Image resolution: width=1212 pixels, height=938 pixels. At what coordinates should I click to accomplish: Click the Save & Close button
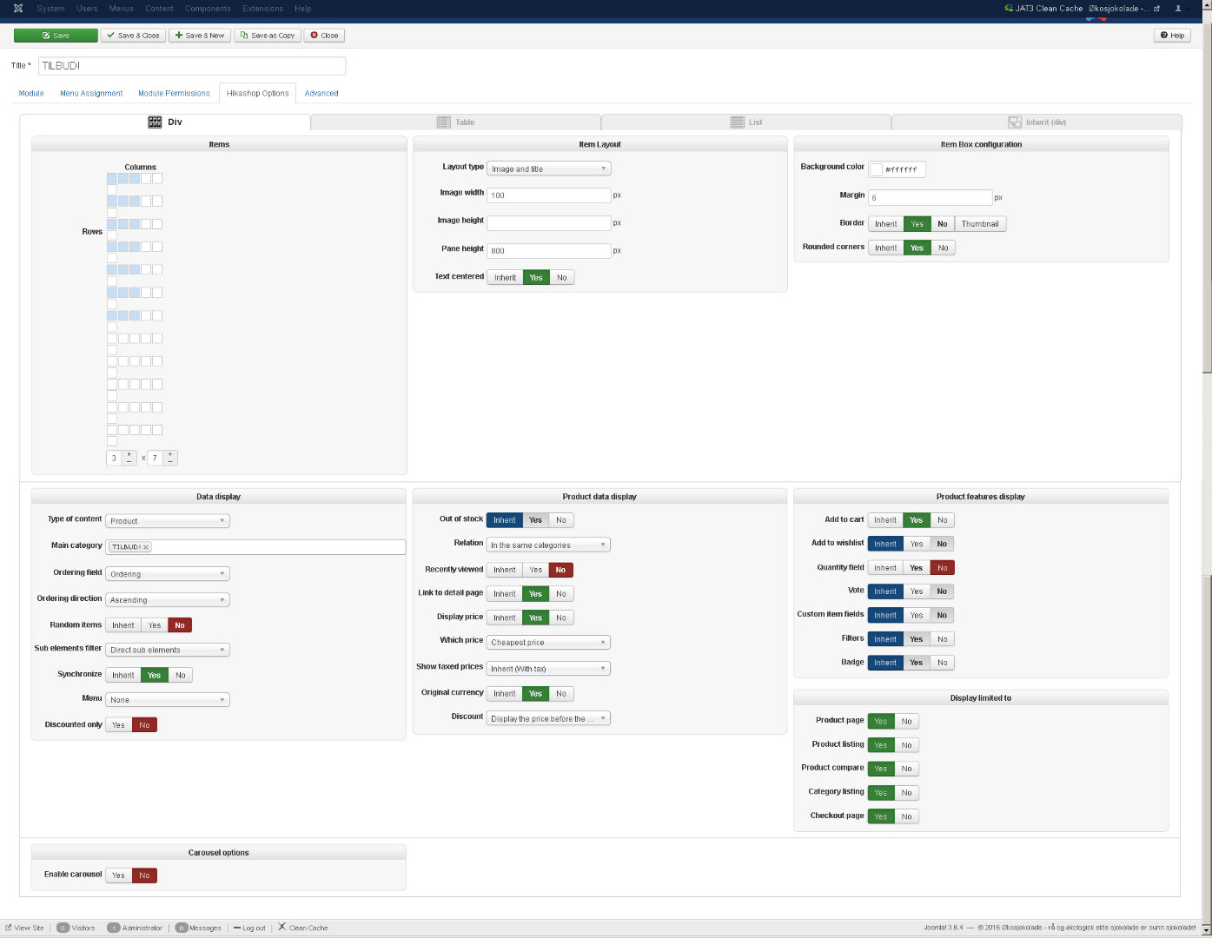pos(133,36)
